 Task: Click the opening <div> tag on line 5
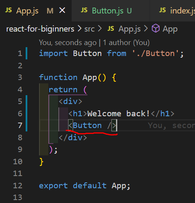70,101
